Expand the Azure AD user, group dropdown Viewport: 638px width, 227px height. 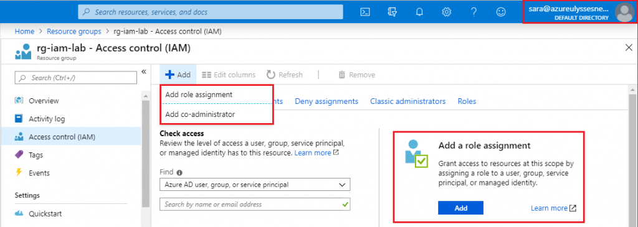pos(255,185)
